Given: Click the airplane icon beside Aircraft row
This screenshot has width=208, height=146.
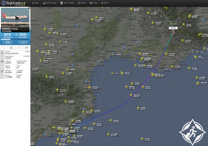Looking at the screenshot, I should (2, 53).
